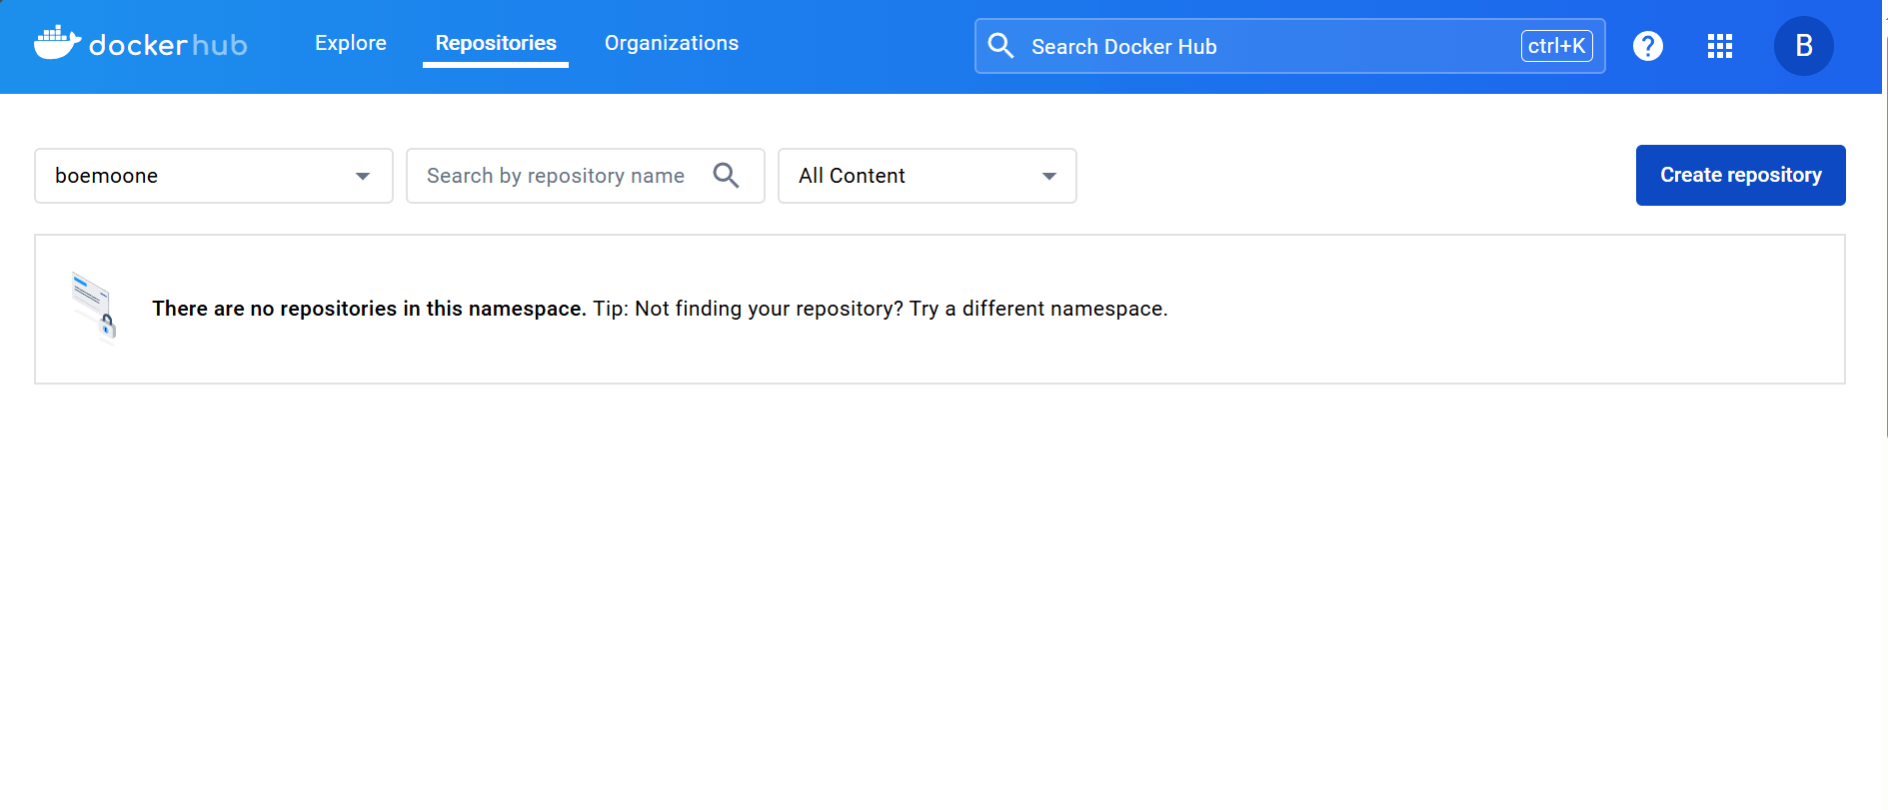
Task: Open the apps grid menu icon
Action: pos(1719,46)
